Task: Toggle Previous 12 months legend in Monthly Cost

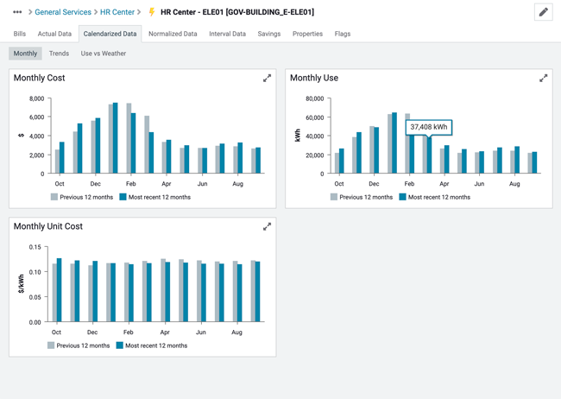Action: [x=81, y=197]
